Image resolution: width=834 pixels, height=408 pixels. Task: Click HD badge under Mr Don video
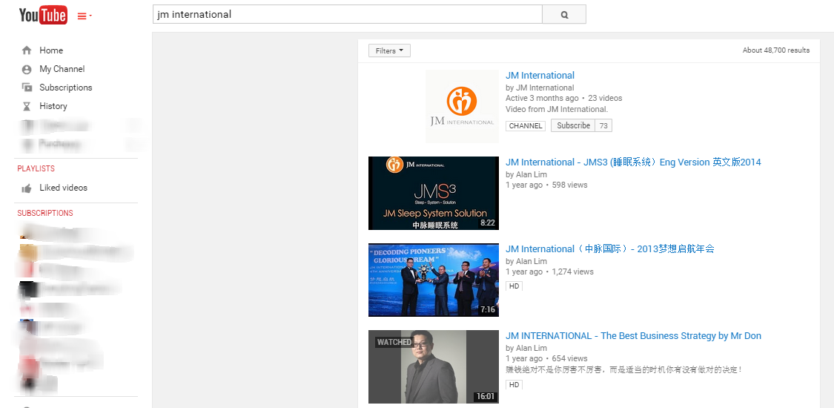pos(514,384)
